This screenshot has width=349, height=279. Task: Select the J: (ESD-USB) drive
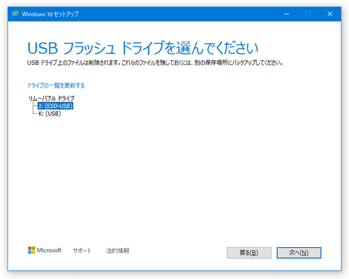tap(56, 106)
